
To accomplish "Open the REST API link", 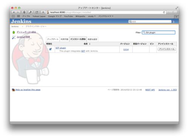I will coord(150,90).
